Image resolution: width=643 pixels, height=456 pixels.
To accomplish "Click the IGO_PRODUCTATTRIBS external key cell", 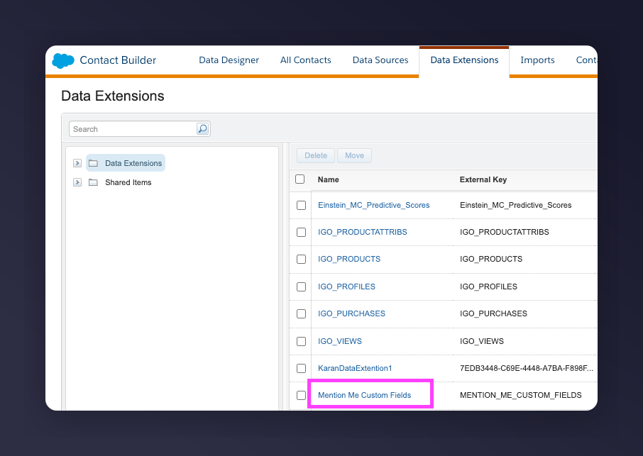I will point(505,232).
